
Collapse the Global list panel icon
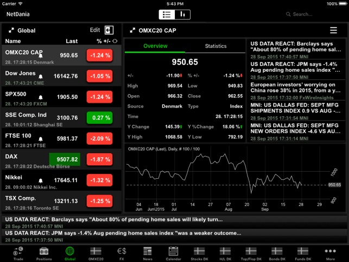click(109, 30)
